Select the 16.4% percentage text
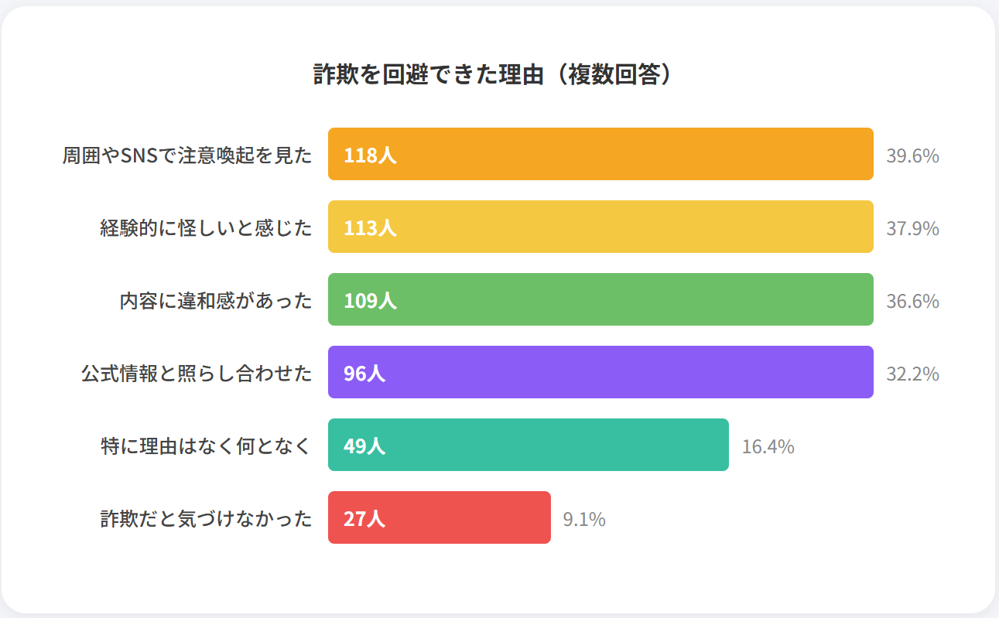Viewport: 999px width, 618px height. click(768, 446)
